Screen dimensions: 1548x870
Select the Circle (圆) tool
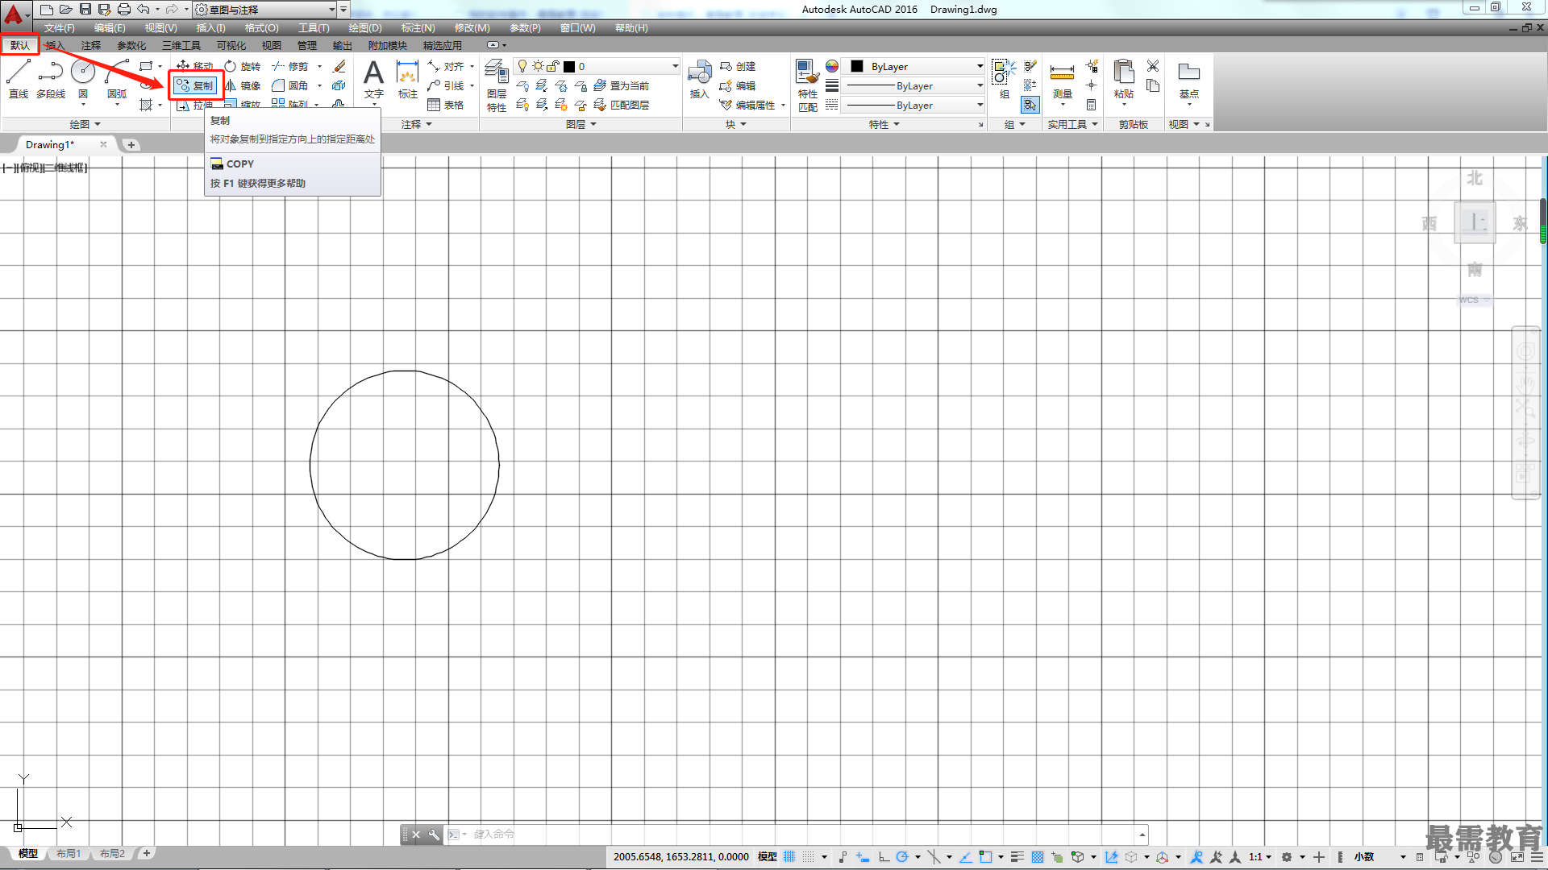(83, 79)
